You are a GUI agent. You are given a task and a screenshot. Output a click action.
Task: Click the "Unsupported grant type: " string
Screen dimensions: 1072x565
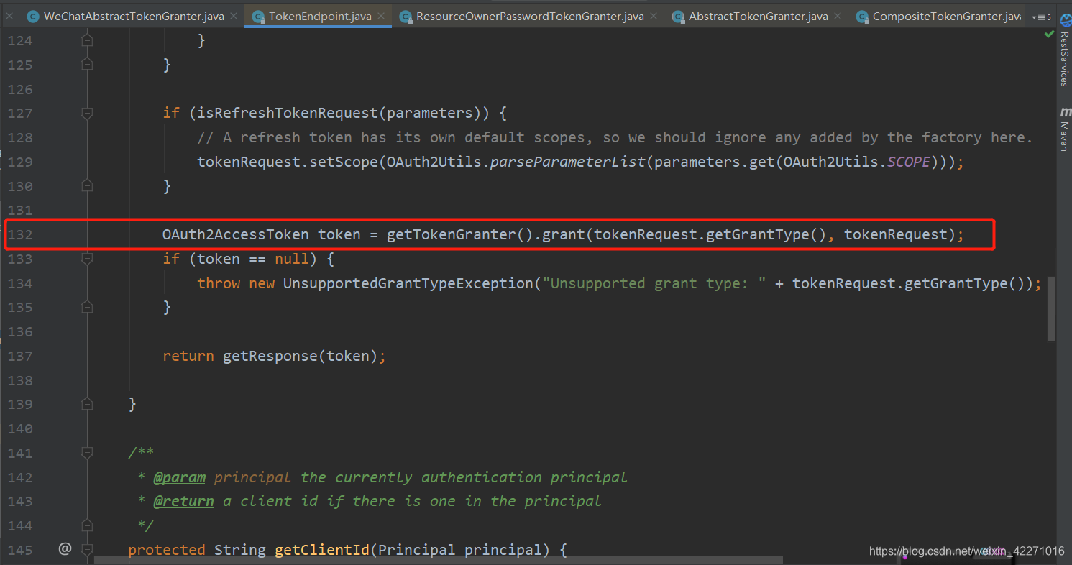(654, 283)
